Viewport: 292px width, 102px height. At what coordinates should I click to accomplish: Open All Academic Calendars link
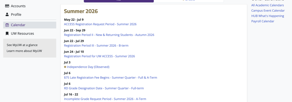pyautogui.click(x=268, y=5)
